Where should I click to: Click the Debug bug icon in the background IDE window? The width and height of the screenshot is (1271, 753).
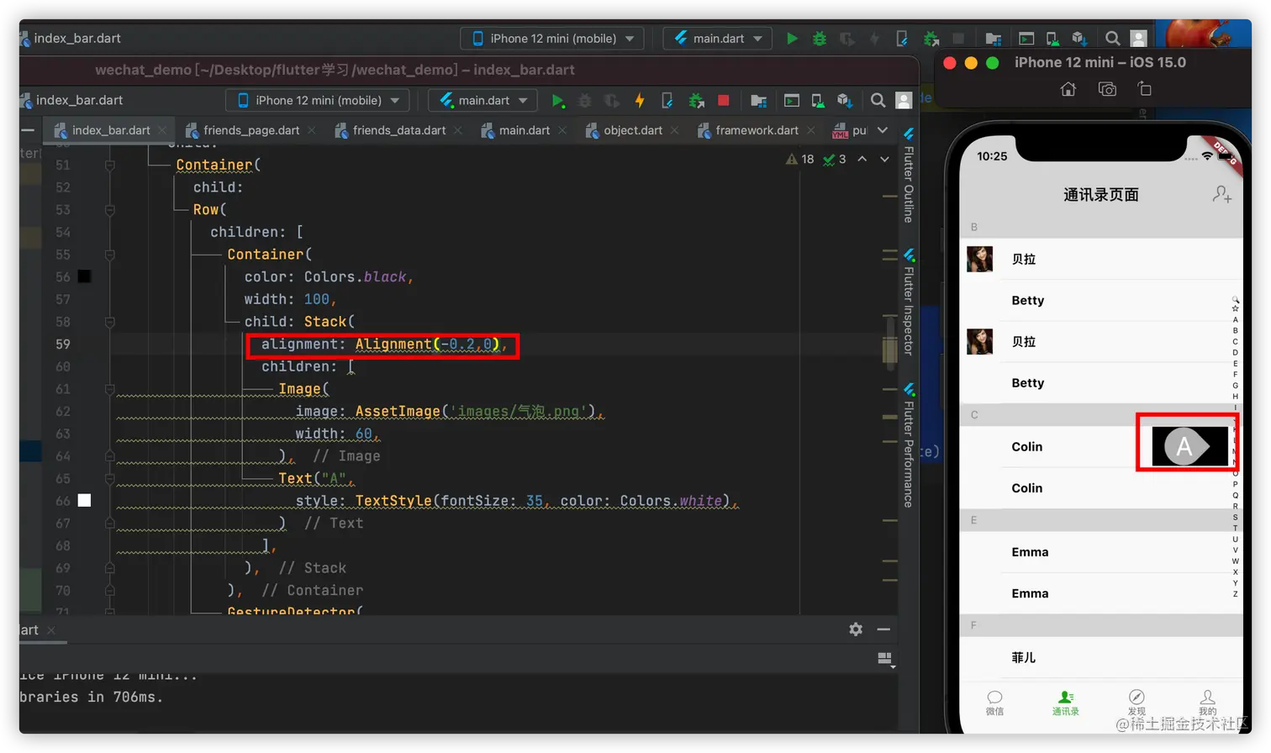pyautogui.click(x=819, y=39)
